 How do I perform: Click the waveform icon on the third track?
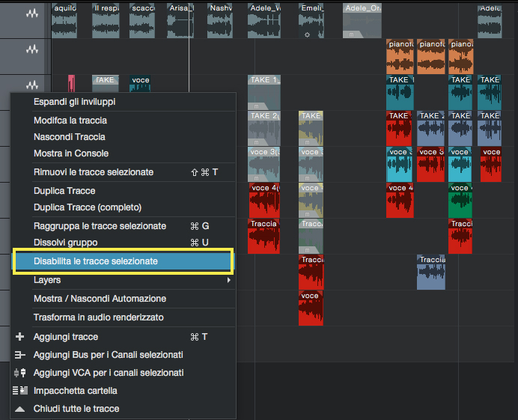point(32,85)
